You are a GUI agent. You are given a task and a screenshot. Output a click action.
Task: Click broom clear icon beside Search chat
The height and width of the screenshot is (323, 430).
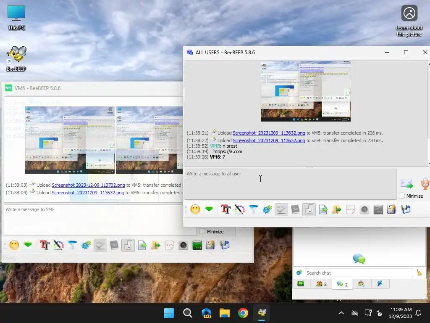420,273
